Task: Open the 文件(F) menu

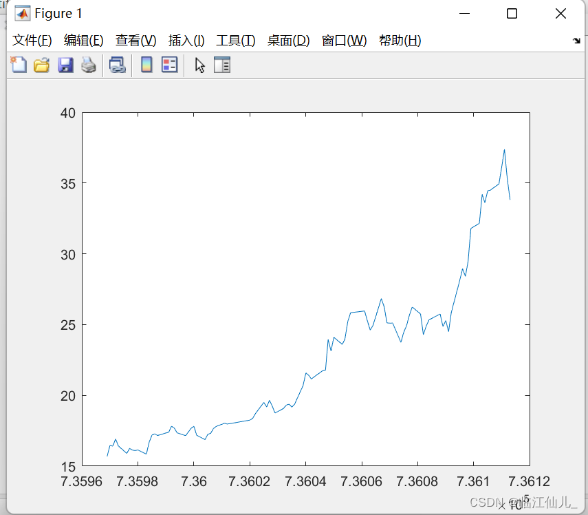Action: coord(32,40)
